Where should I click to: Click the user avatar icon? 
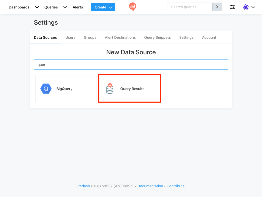tap(246, 7)
